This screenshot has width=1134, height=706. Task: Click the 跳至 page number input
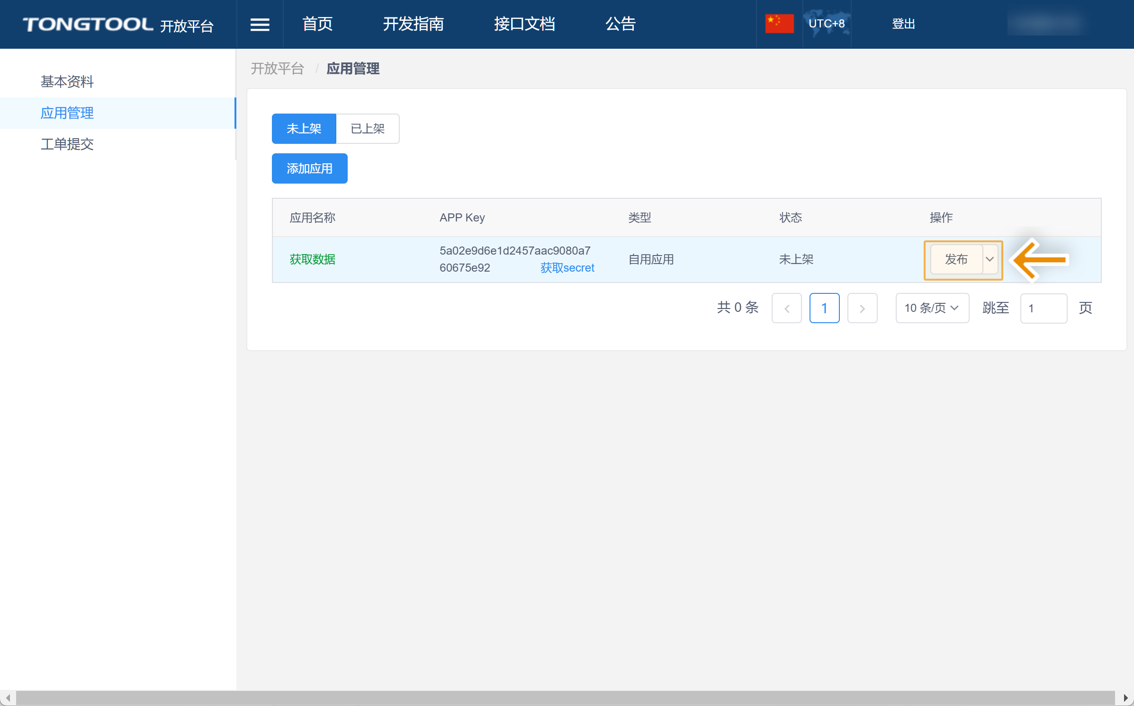pyautogui.click(x=1043, y=309)
